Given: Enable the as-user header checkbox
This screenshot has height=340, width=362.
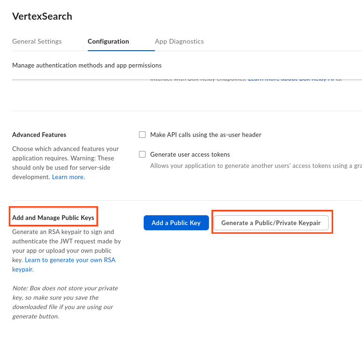Looking at the screenshot, I should [x=142, y=135].
